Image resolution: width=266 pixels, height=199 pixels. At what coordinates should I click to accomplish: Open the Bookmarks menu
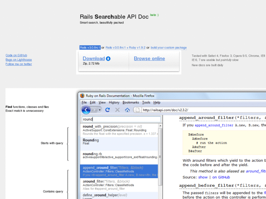[x=131, y=103]
